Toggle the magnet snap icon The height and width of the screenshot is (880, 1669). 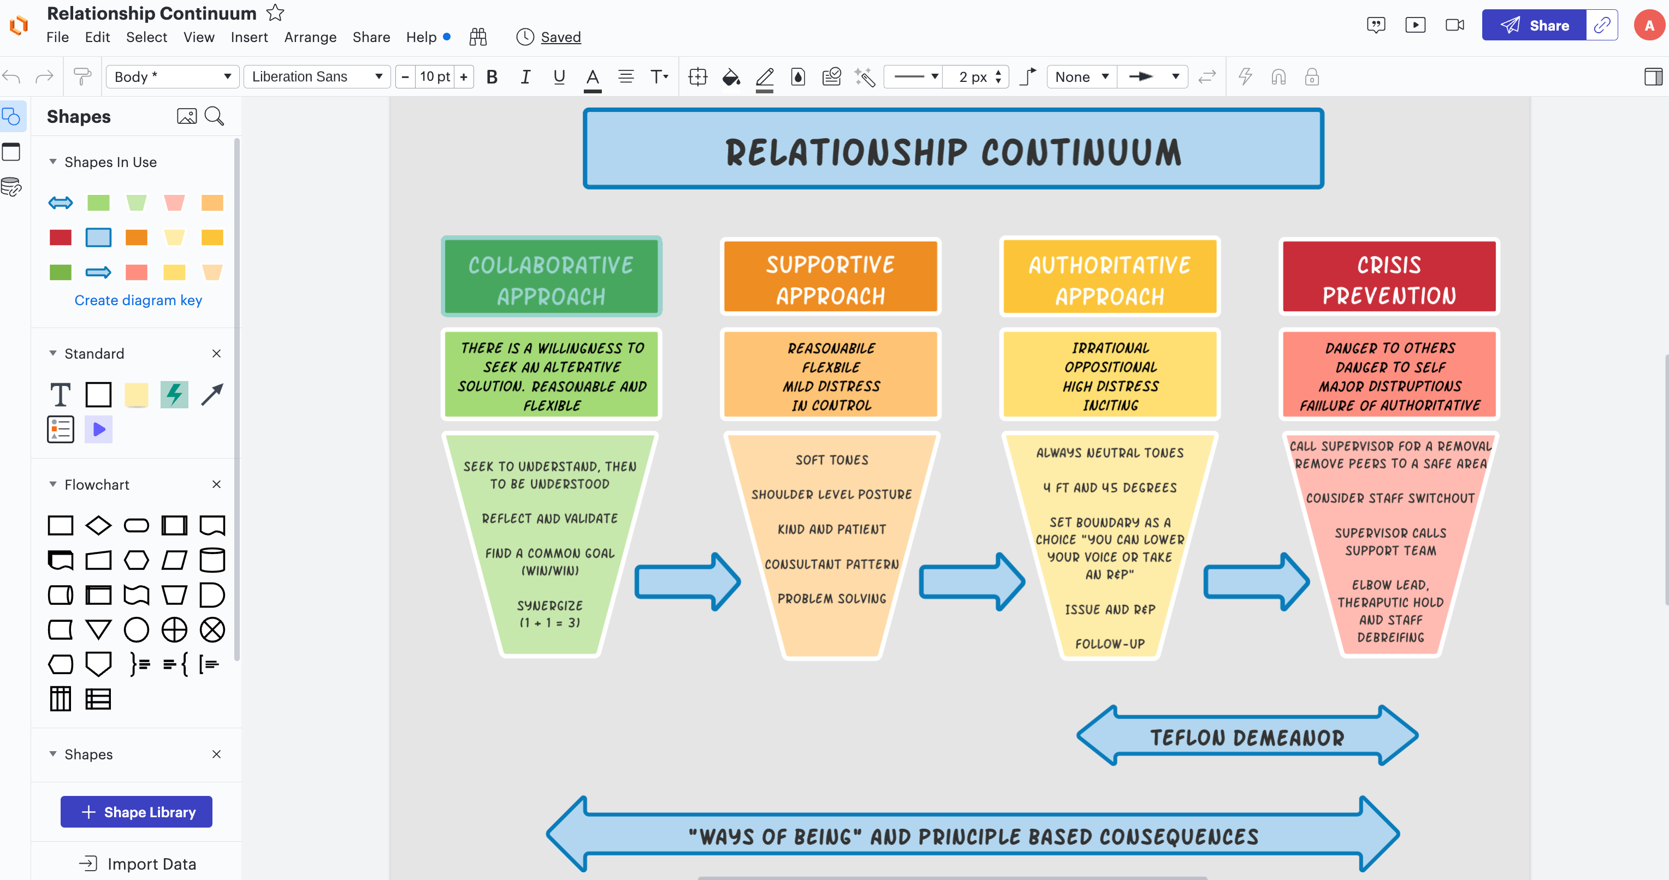[1279, 77]
